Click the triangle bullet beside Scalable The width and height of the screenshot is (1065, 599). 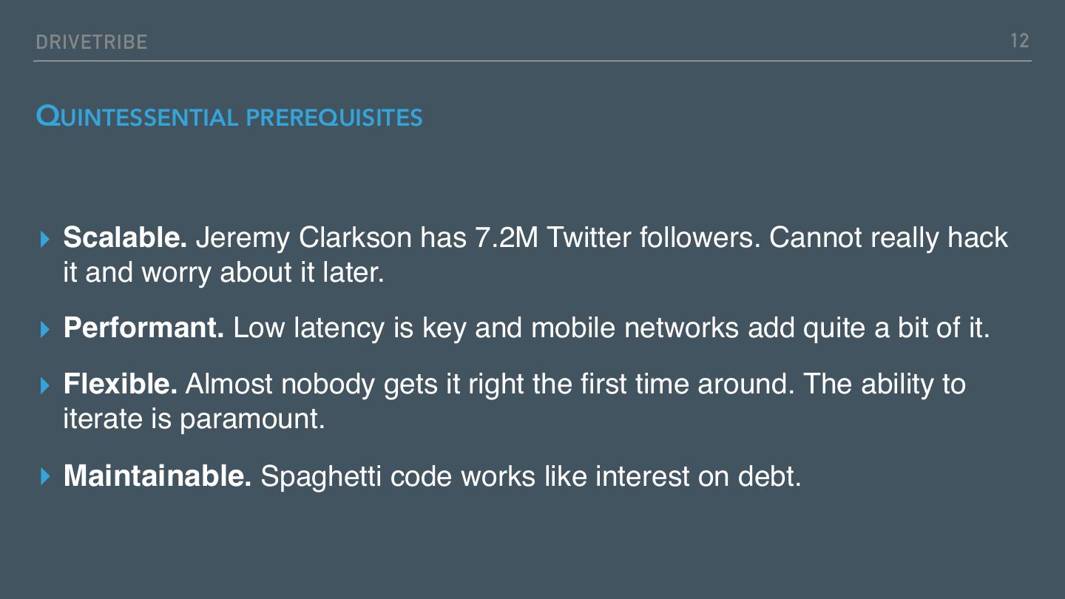[46, 238]
